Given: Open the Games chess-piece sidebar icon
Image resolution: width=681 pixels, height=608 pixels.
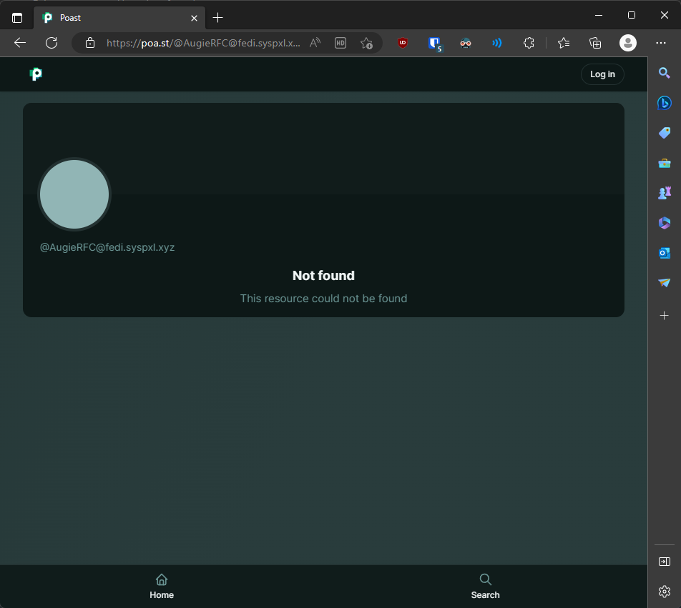Looking at the screenshot, I should click(x=664, y=193).
